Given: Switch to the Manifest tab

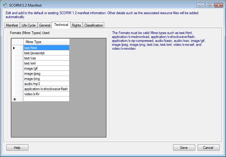Looking at the screenshot, I should coord(12,25).
